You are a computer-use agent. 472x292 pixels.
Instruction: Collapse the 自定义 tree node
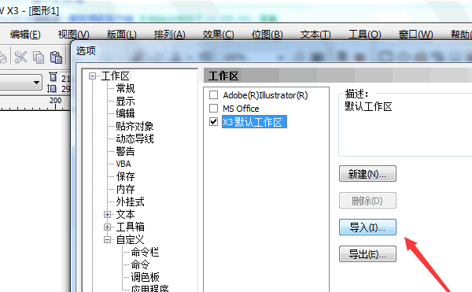pyautogui.click(x=107, y=239)
